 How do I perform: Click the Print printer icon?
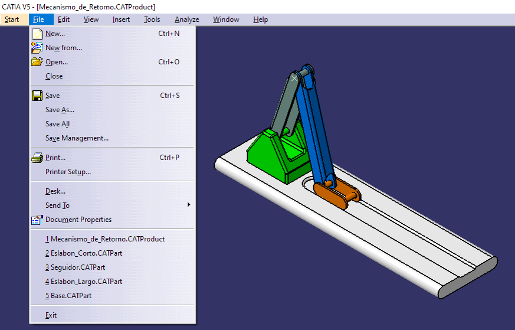tap(37, 158)
